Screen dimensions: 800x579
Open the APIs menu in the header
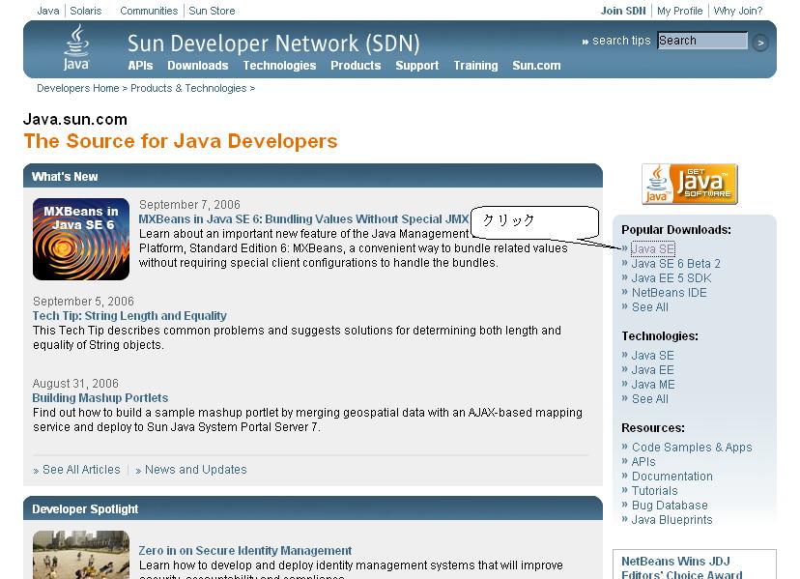140,66
